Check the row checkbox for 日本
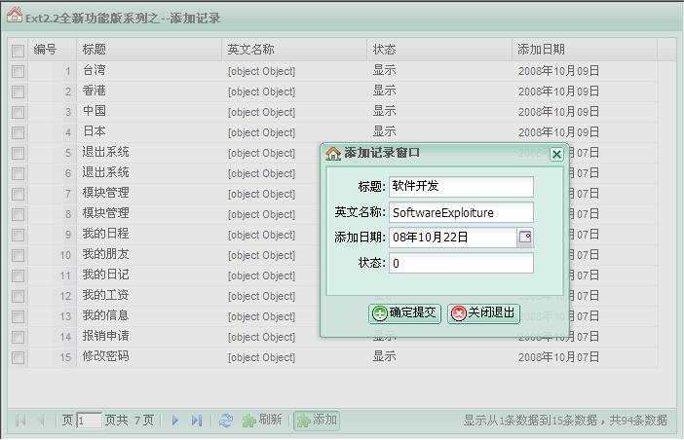The height and width of the screenshot is (440, 684). 18,132
